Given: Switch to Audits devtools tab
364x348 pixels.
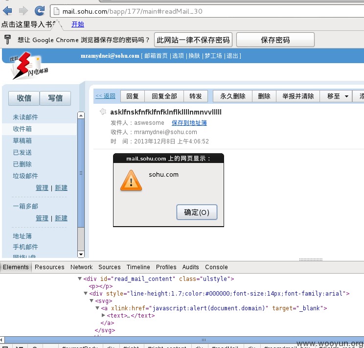Looking at the screenshot, I should (191, 267).
